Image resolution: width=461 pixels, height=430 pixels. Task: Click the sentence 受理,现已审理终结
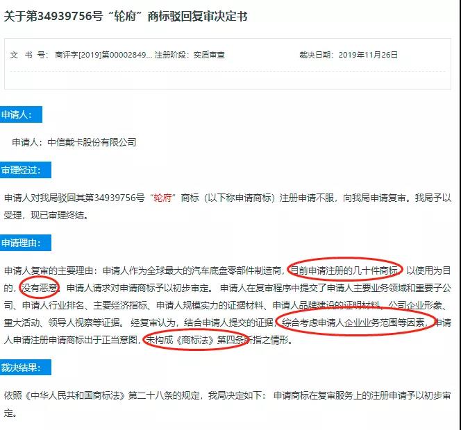pyautogui.click(x=46, y=215)
